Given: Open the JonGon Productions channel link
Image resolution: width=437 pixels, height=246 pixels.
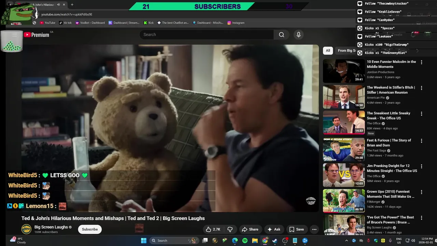Looking at the screenshot, I should click(x=380, y=72).
